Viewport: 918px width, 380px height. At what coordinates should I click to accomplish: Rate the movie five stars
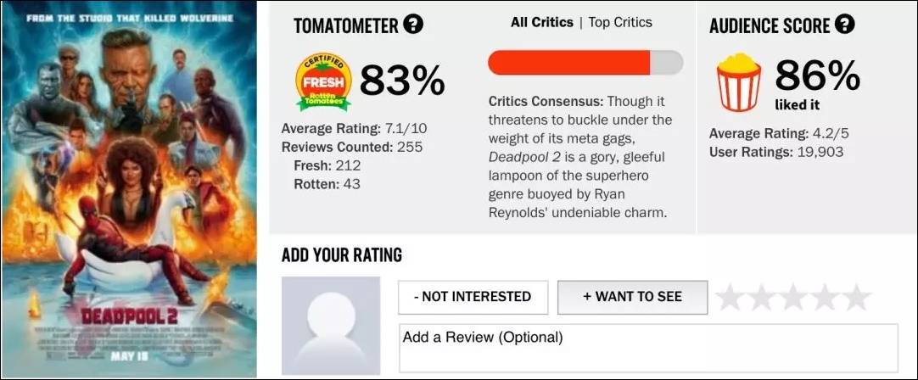point(855,297)
